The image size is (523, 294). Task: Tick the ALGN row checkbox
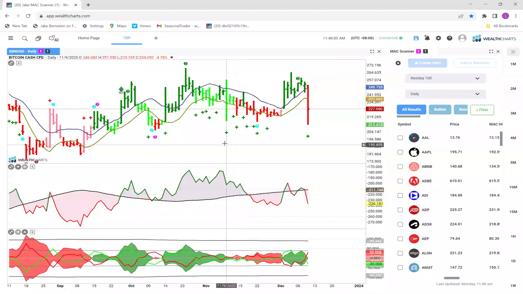[400, 253]
